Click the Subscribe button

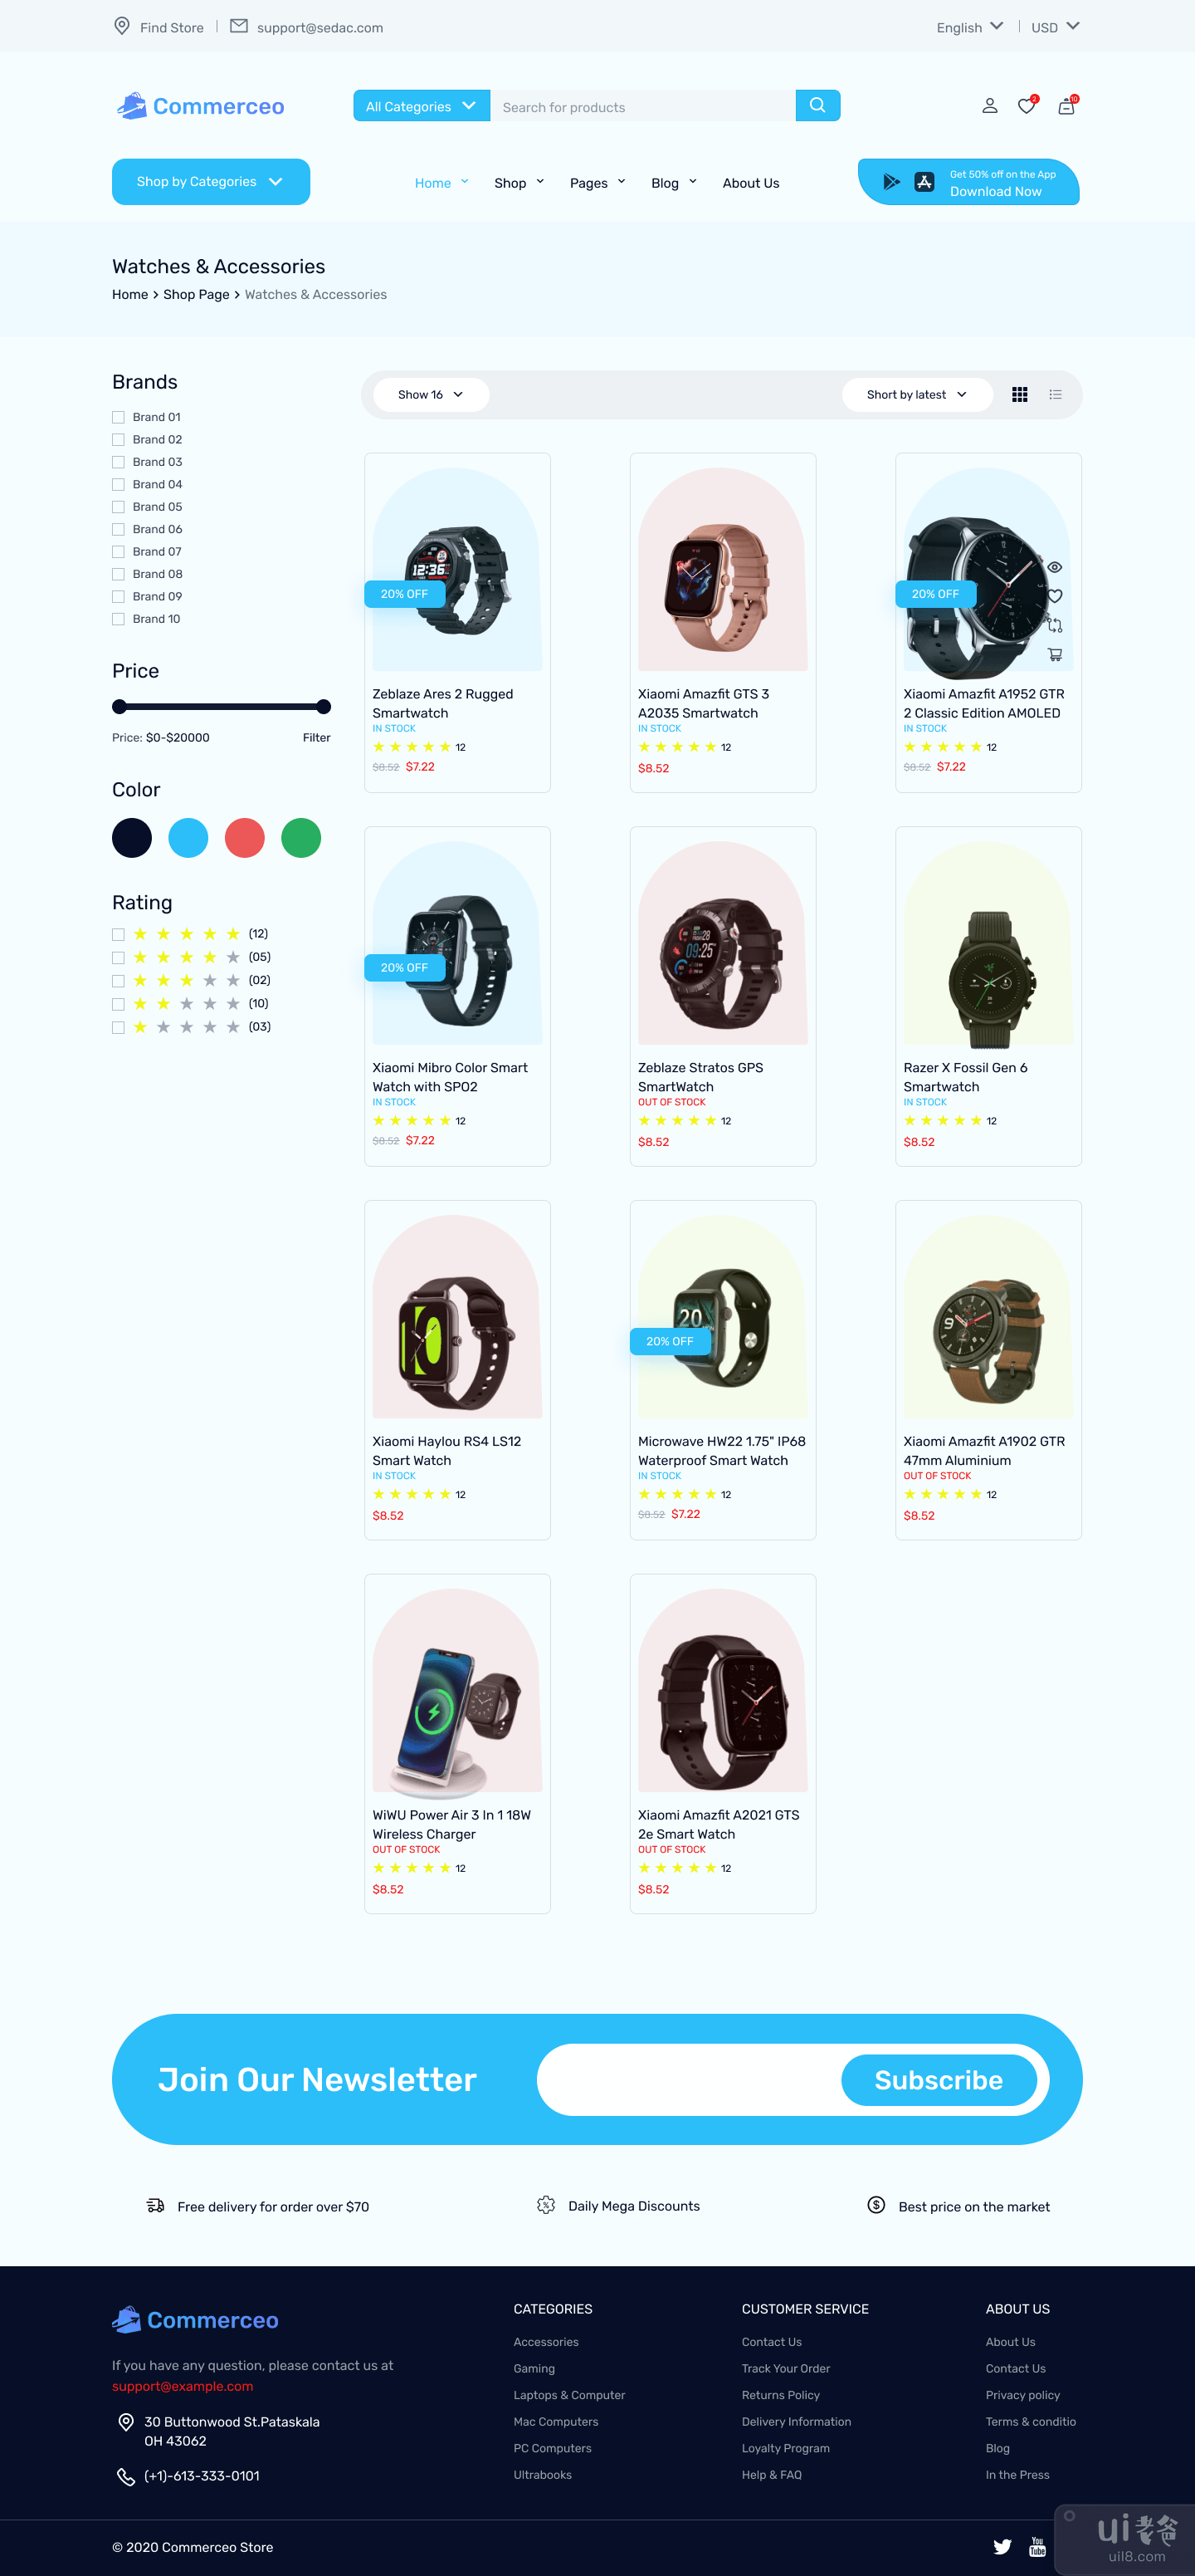(x=939, y=2080)
